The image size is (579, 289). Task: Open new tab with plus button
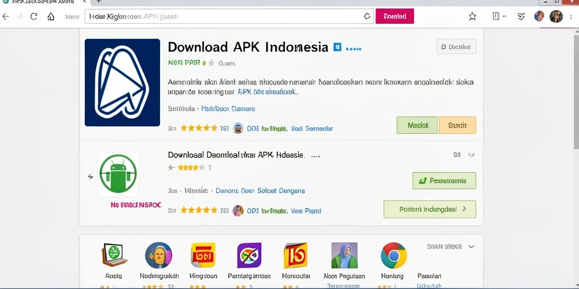pyautogui.click(x=98, y=2)
